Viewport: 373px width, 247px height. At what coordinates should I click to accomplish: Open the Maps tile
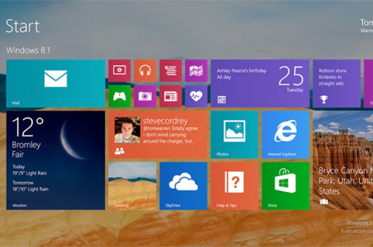click(x=196, y=70)
